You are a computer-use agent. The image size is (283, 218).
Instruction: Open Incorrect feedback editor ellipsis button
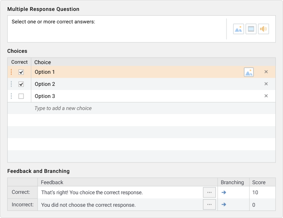[209, 205]
